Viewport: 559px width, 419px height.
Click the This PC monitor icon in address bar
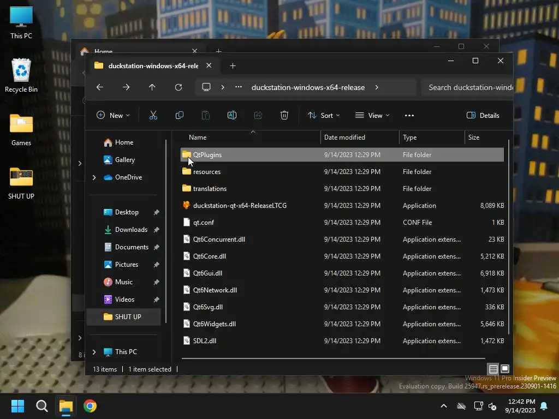tap(206, 87)
